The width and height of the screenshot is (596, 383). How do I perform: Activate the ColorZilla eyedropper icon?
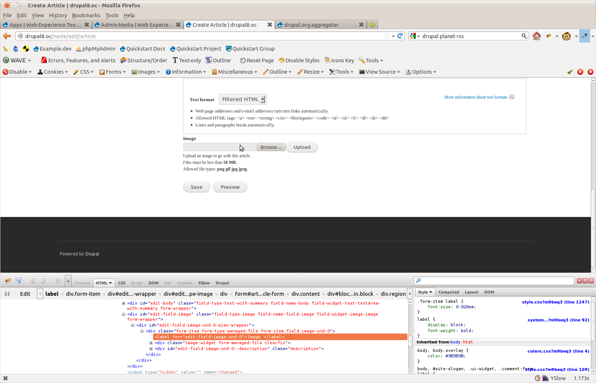tap(584, 36)
